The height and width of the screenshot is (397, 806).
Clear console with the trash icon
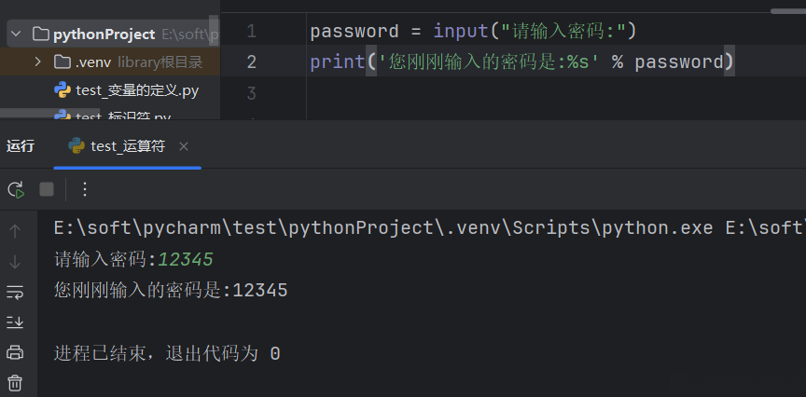[x=15, y=382]
